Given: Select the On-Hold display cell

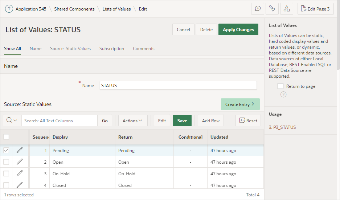Looking at the screenshot, I should pyautogui.click(x=82, y=174).
